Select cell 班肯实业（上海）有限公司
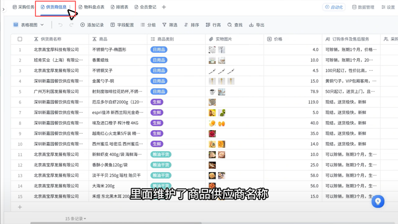Viewport: 398px width, 224px height. [x=59, y=60]
